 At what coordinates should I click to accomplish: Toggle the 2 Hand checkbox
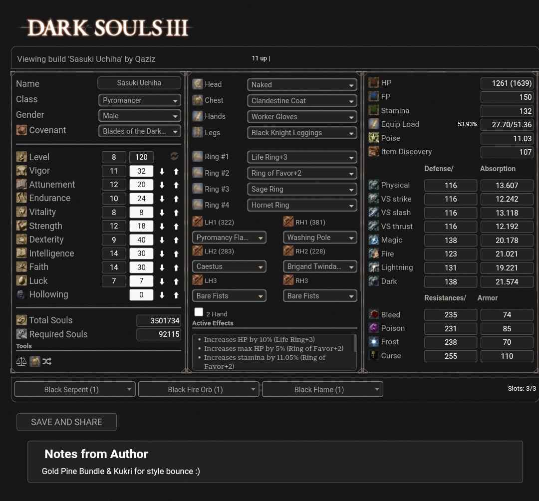point(199,312)
